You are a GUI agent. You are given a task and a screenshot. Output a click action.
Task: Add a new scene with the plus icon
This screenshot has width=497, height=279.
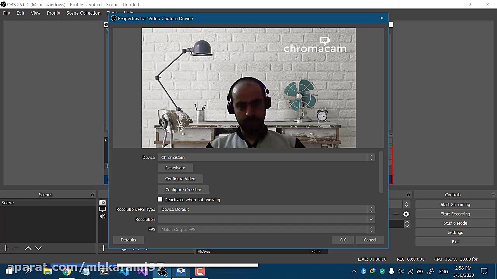[x=6, y=248]
